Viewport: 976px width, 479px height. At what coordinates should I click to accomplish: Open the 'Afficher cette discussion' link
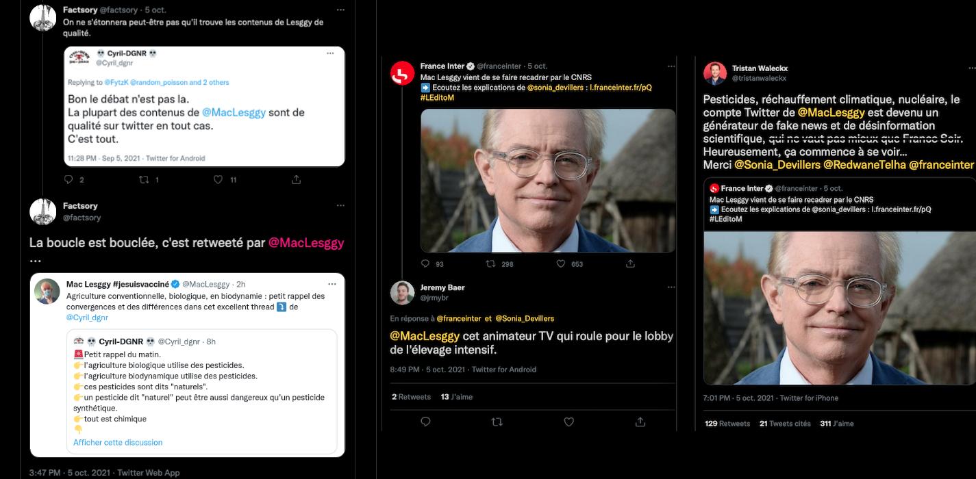click(x=118, y=442)
